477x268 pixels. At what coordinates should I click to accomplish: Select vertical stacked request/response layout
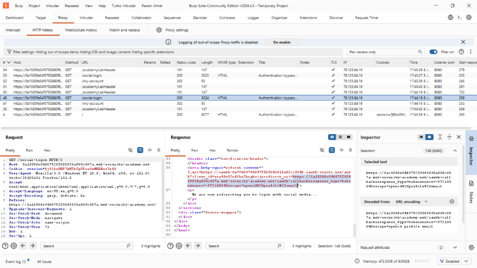(x=340, y=137)
